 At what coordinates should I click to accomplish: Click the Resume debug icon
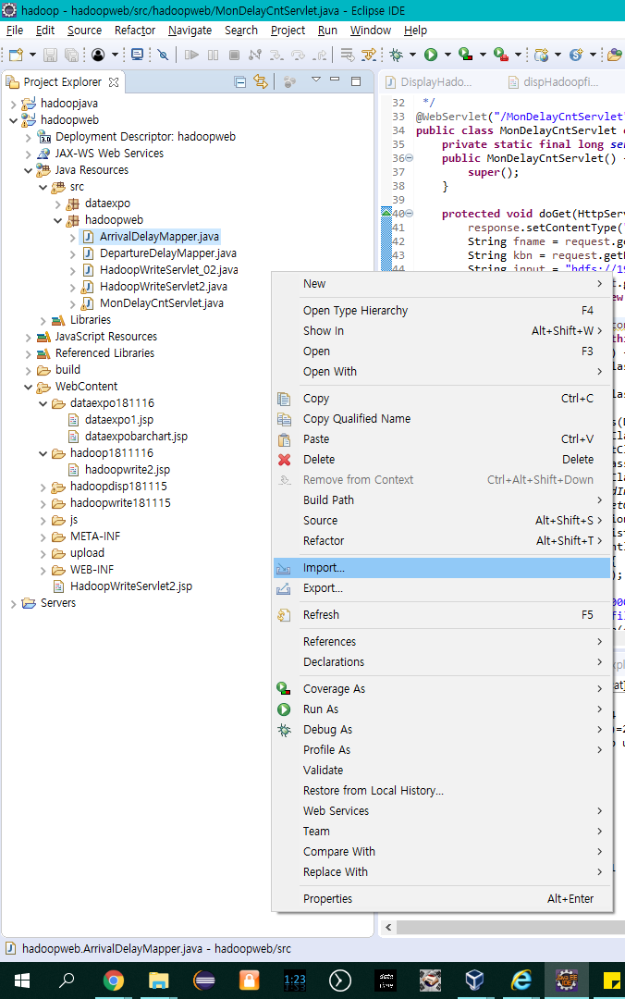(191, 55)
